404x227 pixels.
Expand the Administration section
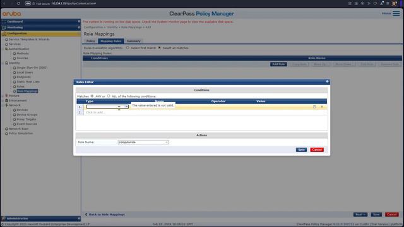[79, 218]
